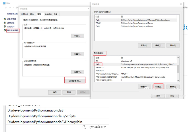Viewport: 191px width, 132px height.
Task: Switch to the 硬件 tab
Action: click(32, 14)
